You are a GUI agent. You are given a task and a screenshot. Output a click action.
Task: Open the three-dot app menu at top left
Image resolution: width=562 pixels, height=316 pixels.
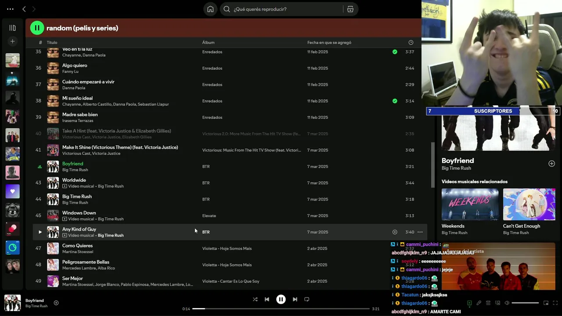click(10, 9)
